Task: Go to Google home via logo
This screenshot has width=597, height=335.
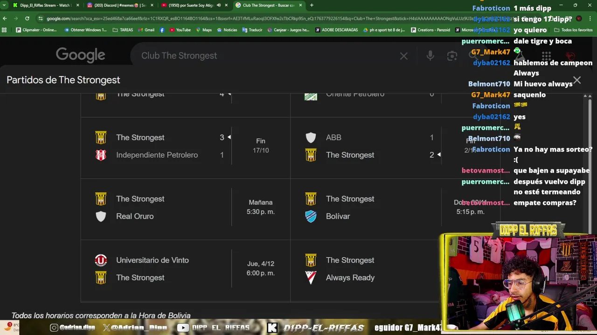Action: pos(80,55)
